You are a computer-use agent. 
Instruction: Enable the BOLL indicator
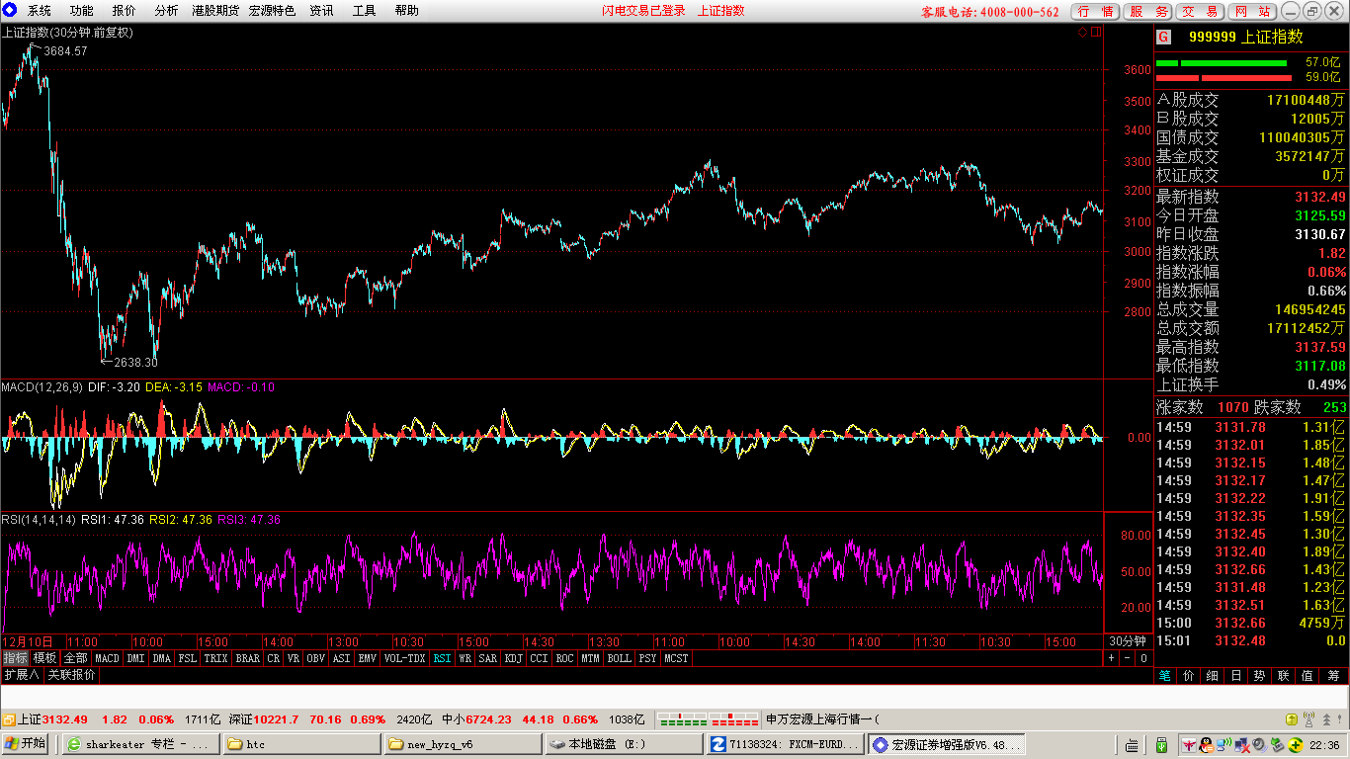pyautogui.click(x=619, y=657)
